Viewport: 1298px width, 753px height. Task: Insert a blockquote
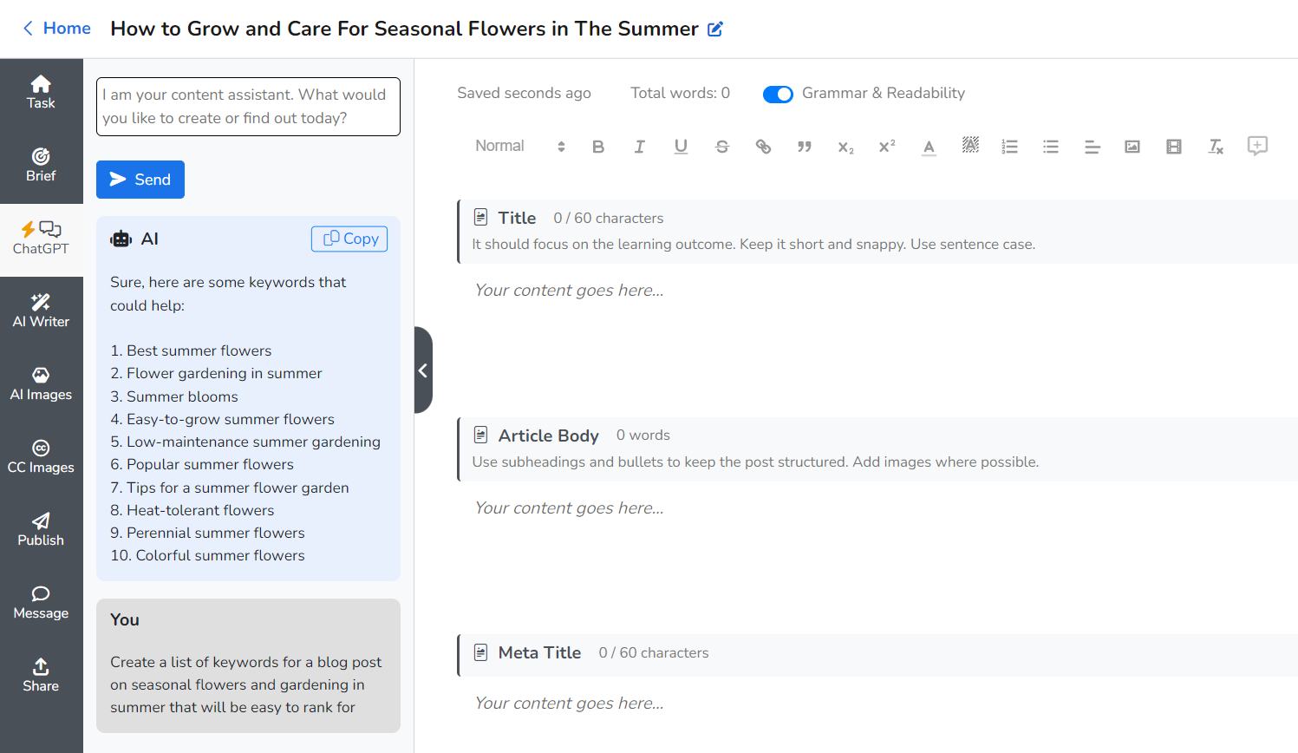click(805, 146)
